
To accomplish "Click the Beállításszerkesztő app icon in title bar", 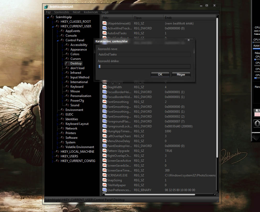I will pos(46,7).
